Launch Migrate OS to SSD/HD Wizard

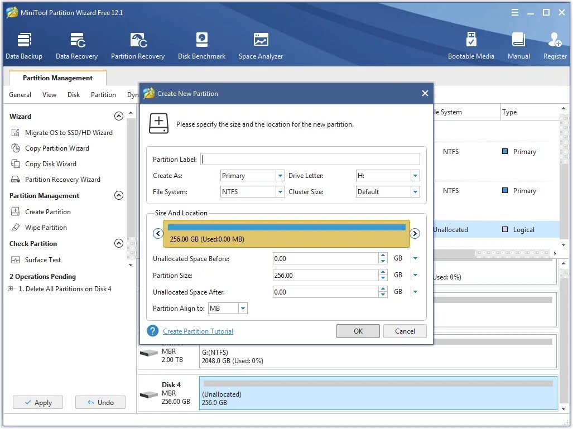[62, 133]
